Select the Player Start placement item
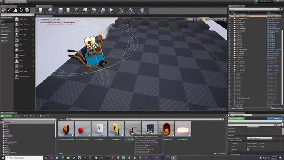Image resolution: width=284 pixels, height=160 pixels. 24,40
